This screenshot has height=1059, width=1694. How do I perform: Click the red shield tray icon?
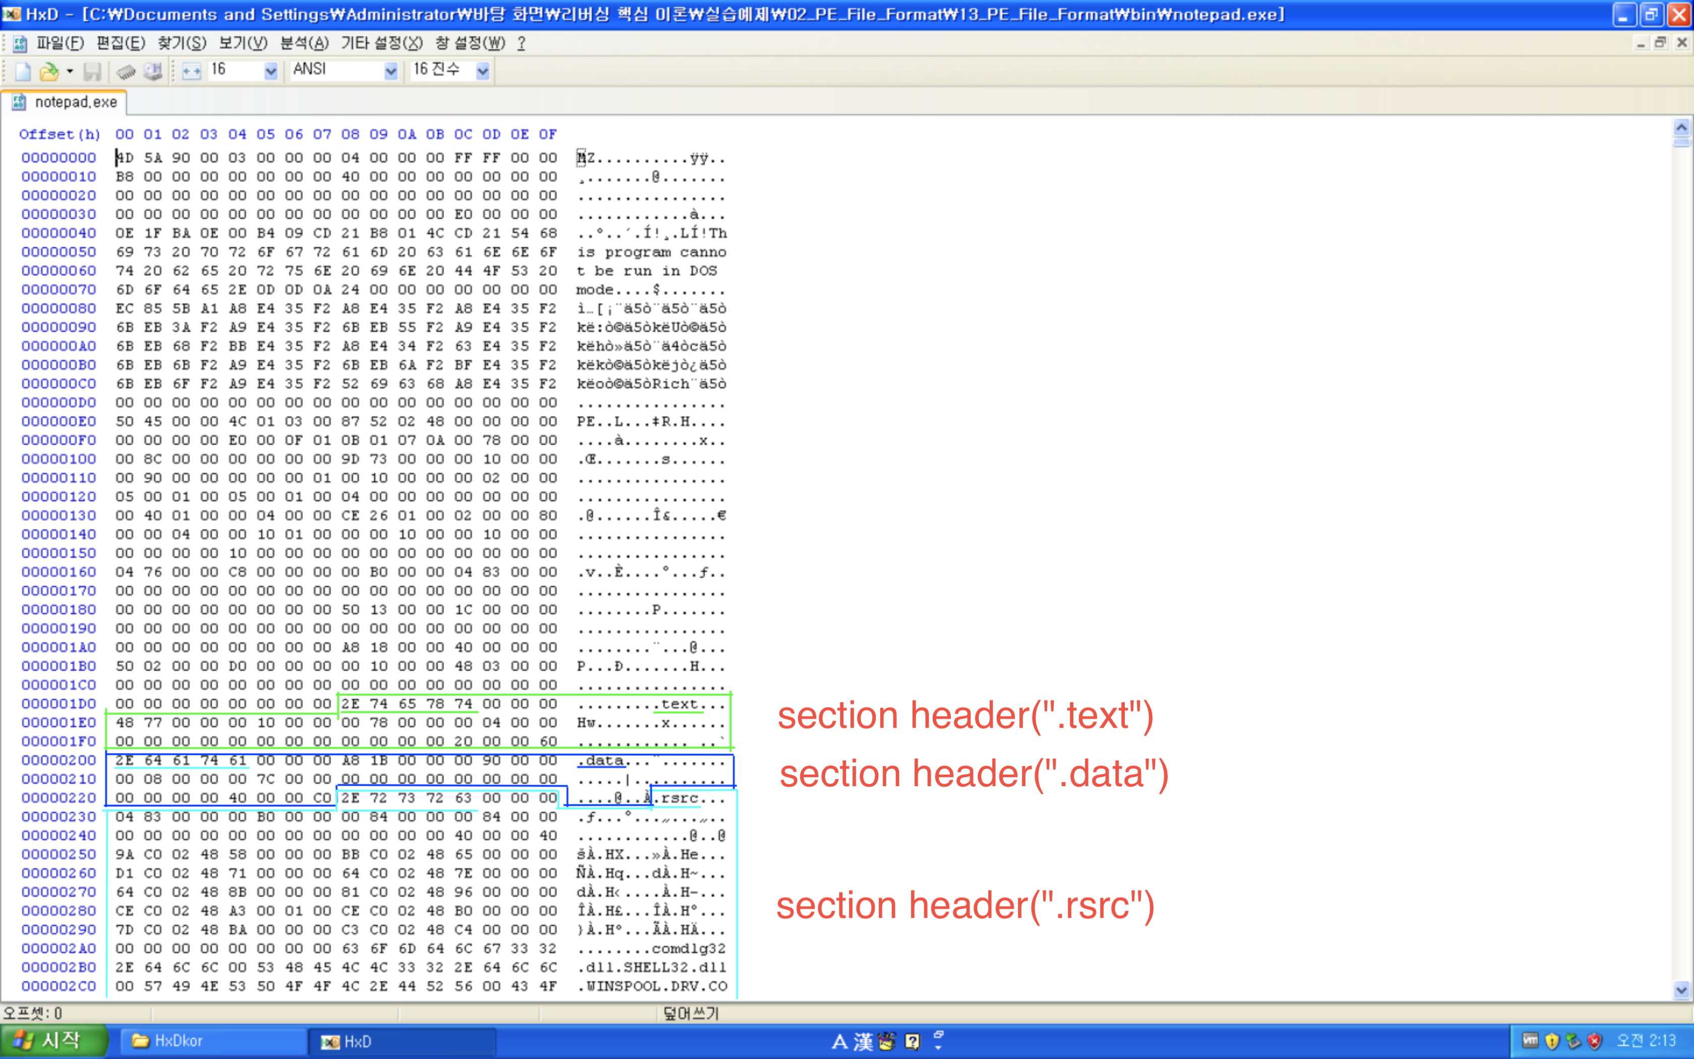pos(1595,1041)
